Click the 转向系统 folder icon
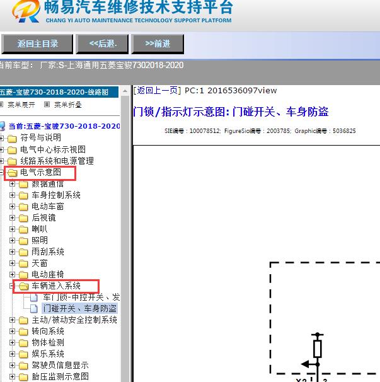 (x=23, y=332)
